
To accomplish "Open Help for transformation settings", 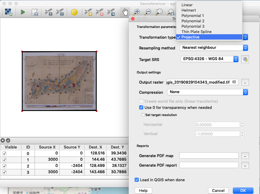I will [x=143, y=190].
